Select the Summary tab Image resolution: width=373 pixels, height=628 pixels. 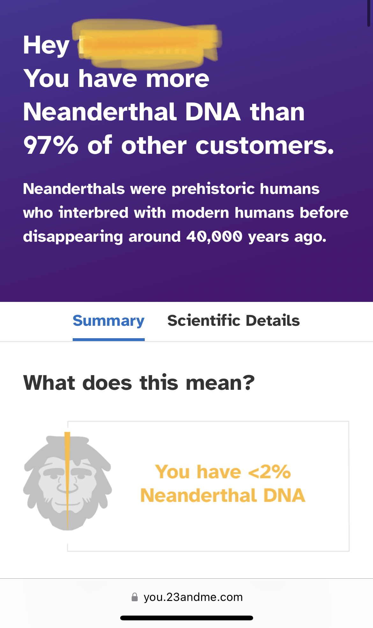108,320
